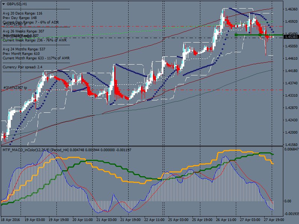299x224 pixels.
Task: Select the GBPUSD,H1 chart title
Action: coord(17,4)
